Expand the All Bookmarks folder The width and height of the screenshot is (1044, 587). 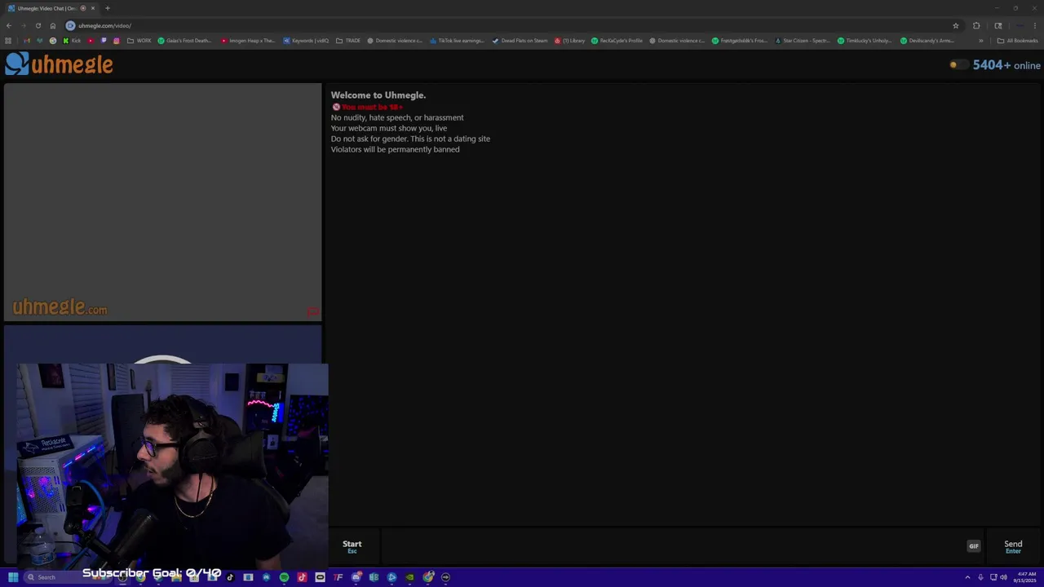coord(1017,41)
